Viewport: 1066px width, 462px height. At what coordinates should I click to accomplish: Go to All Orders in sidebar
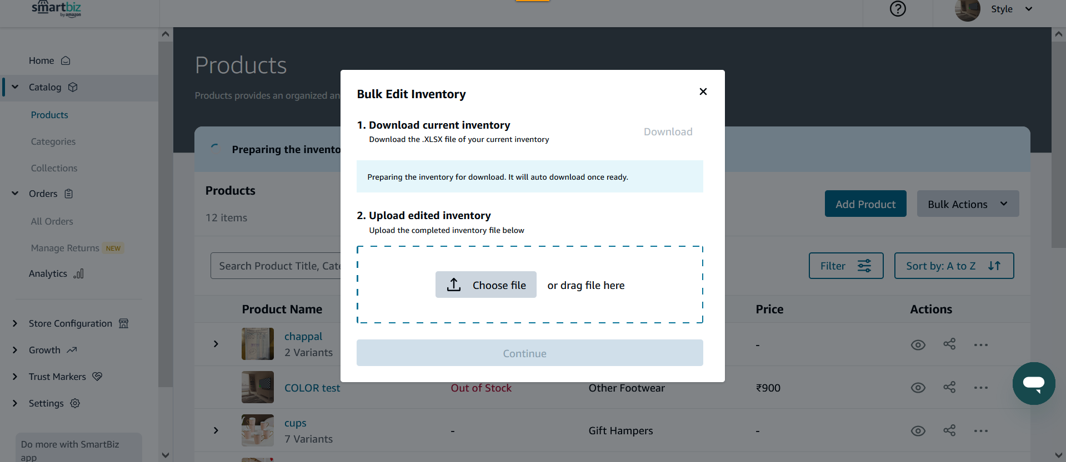click(x=52, y=221)
